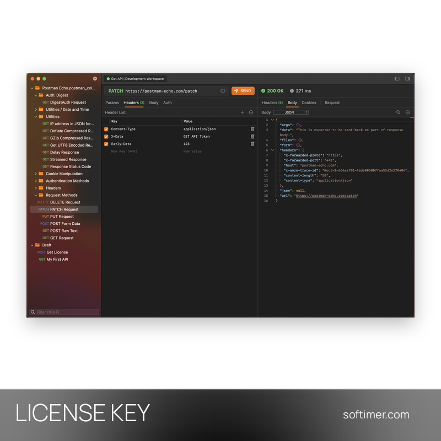Click the Cookie Manipulation folder icon
This screenshot has width=441, height=441.
click(41, 174)
